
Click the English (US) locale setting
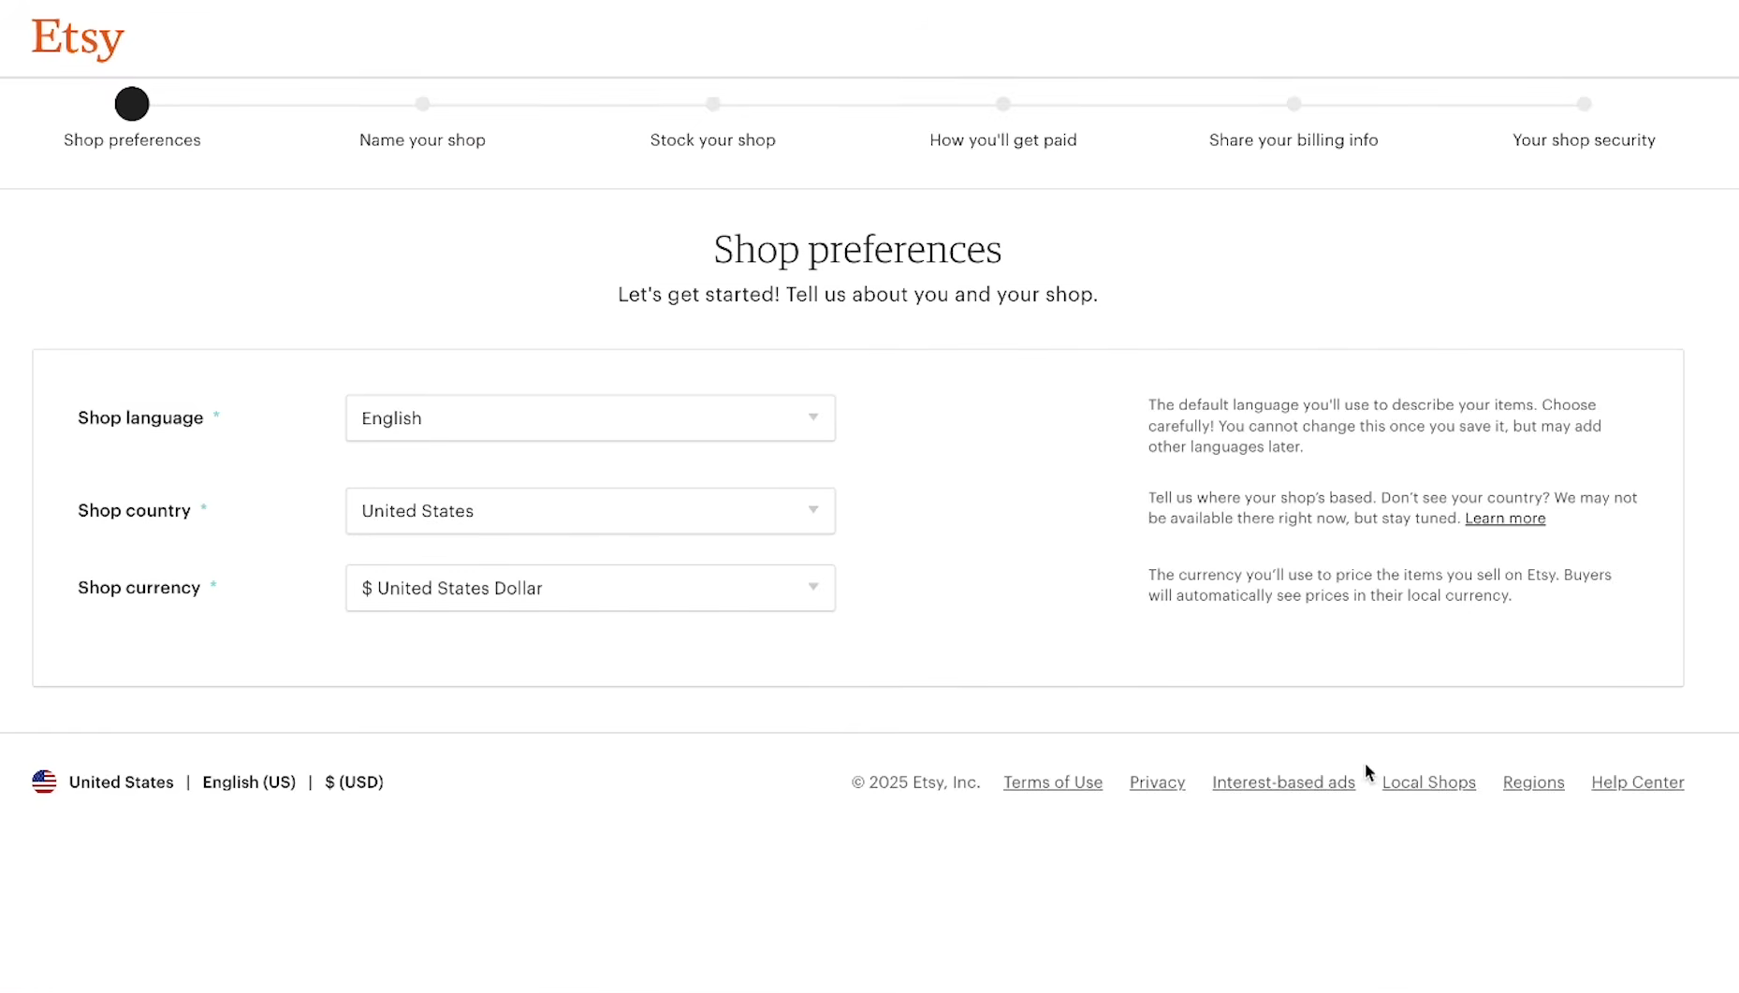(249, 782)
